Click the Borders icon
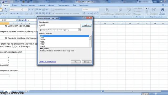Screen dimensions: 168x95 point(22,13)
